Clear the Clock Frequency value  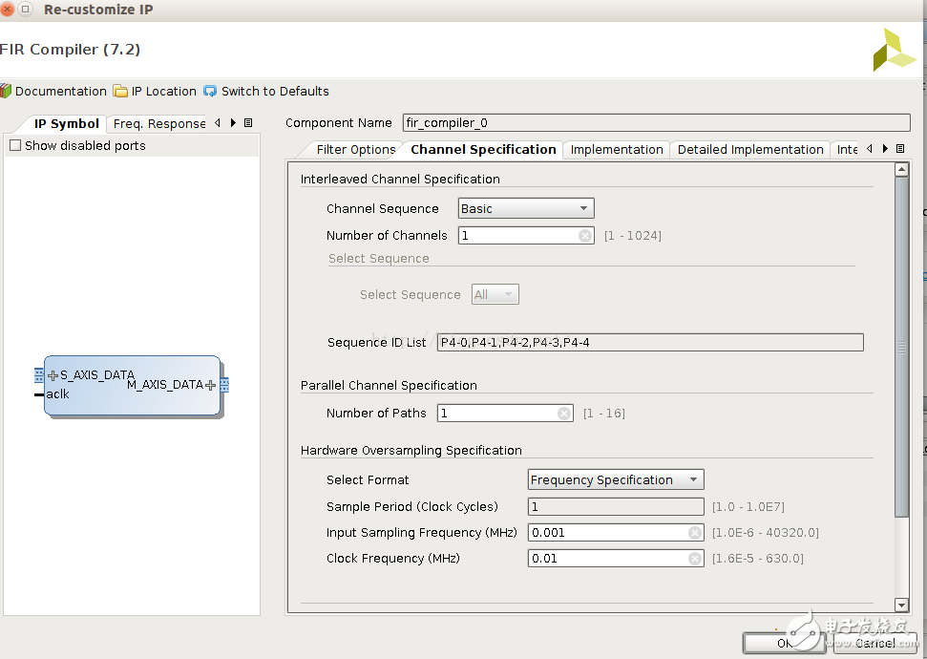click(x=695, y=559)
